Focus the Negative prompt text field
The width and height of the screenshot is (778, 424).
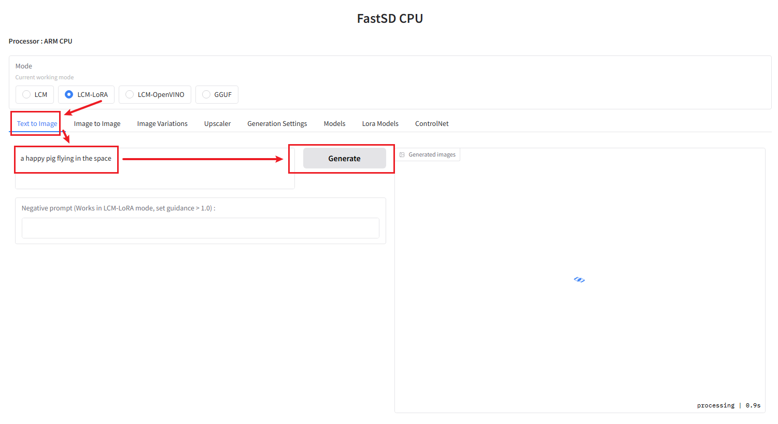click(x=200, y=228)
